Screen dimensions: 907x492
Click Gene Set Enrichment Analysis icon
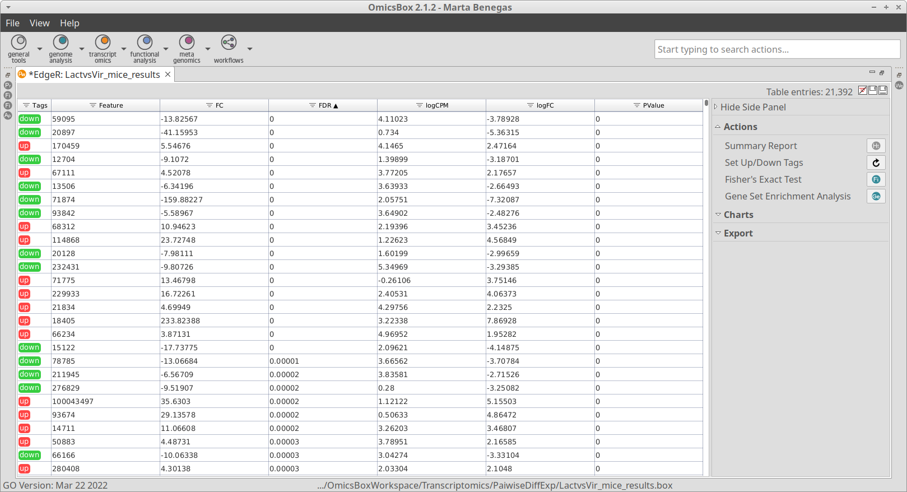point(876,196)
